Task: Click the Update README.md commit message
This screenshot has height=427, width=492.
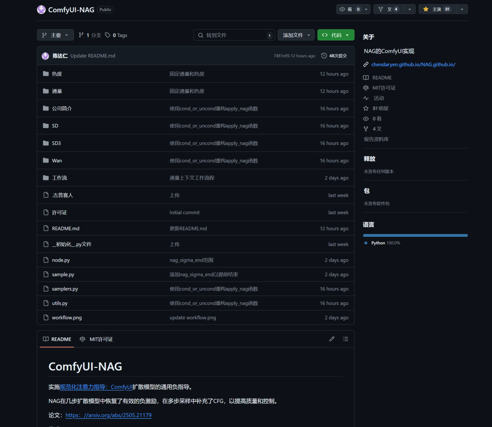Action: pos(93,56)
